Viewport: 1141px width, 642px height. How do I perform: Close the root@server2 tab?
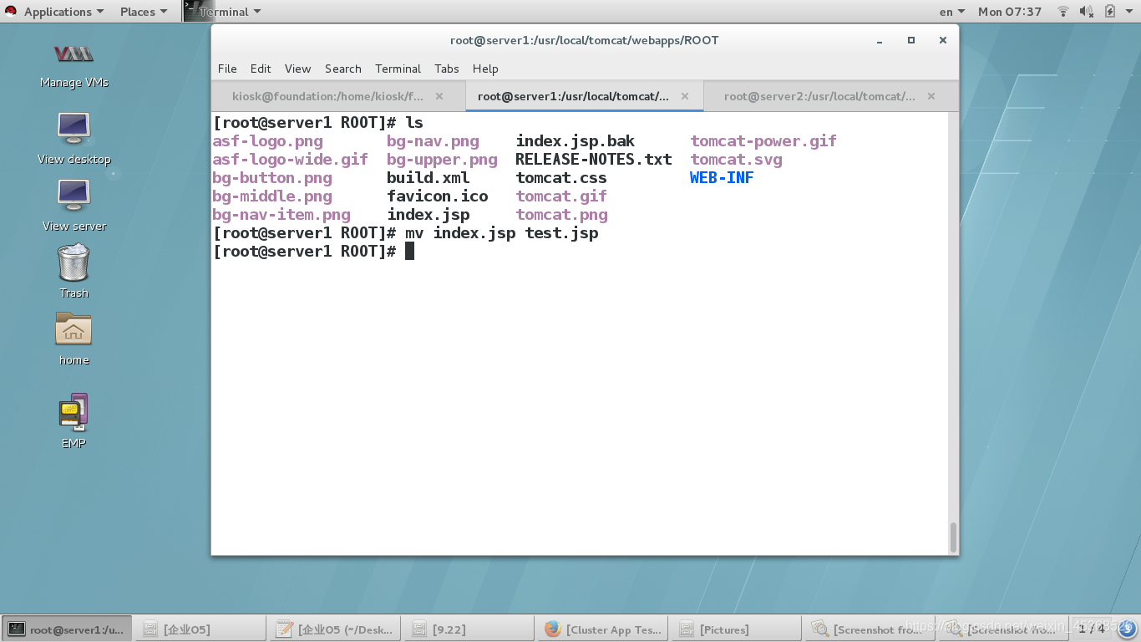tap(931, 96)
